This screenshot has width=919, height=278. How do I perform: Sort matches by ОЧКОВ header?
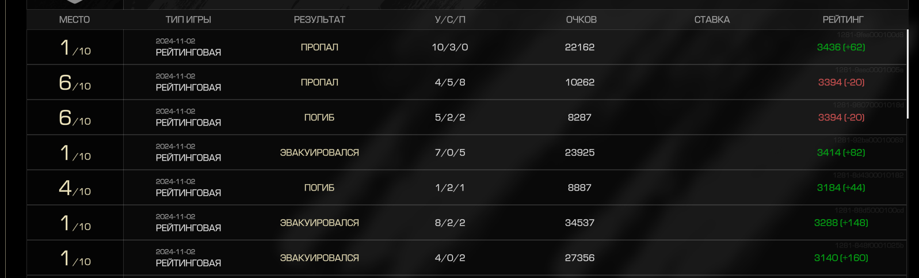581,20
